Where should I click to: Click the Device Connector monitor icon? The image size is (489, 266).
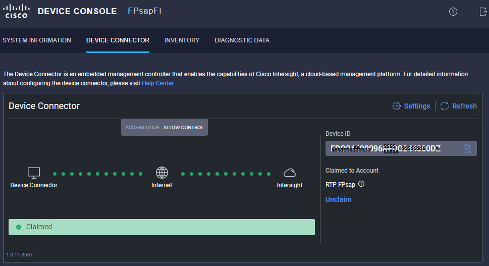(34, 173)
